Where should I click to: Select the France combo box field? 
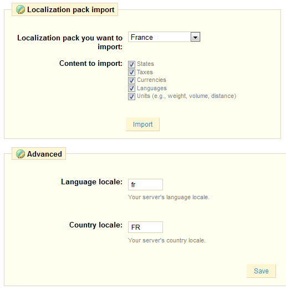(x=164, y=37)
